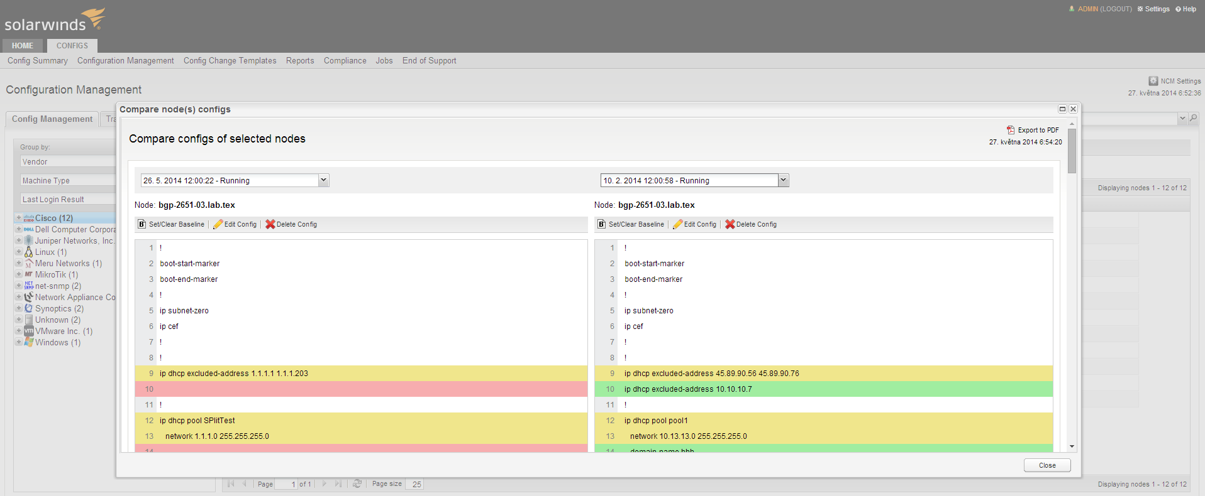Expand the Synoptics (2) node
This screenshot has width=1205, height=496.
(x=19, y=308)
